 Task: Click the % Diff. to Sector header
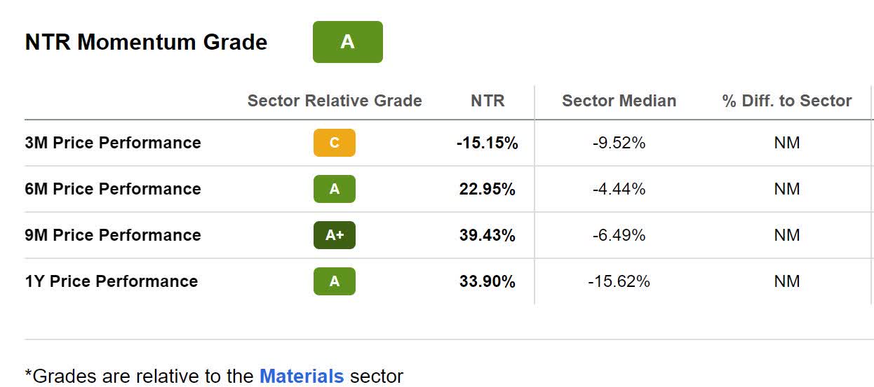pos(786,101)
